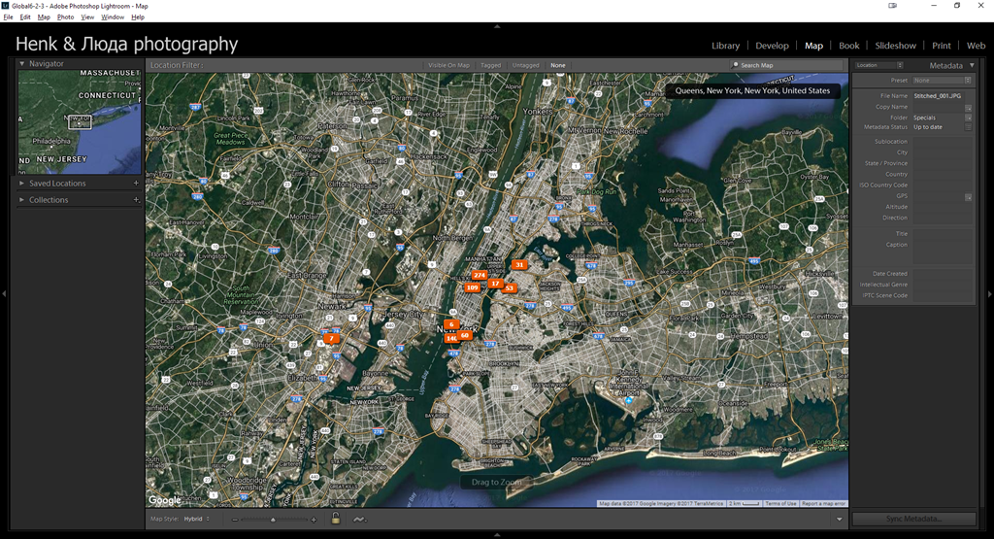Screen dimensions: 994x539
Task: Click the orange map marker labeled 274
Action: 480,275
